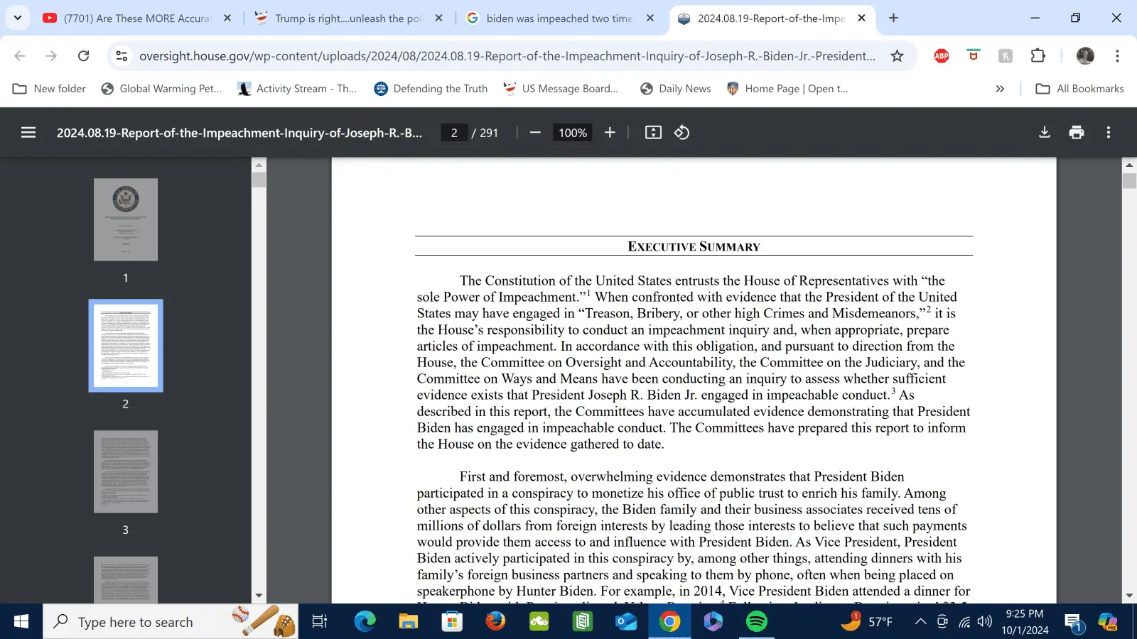Click the PDF zoom out minus icon
1137x639 pixels.
click(535, 133)
